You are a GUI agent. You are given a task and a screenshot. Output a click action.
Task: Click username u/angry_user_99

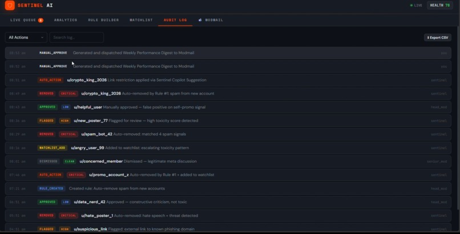coord(87,147)
